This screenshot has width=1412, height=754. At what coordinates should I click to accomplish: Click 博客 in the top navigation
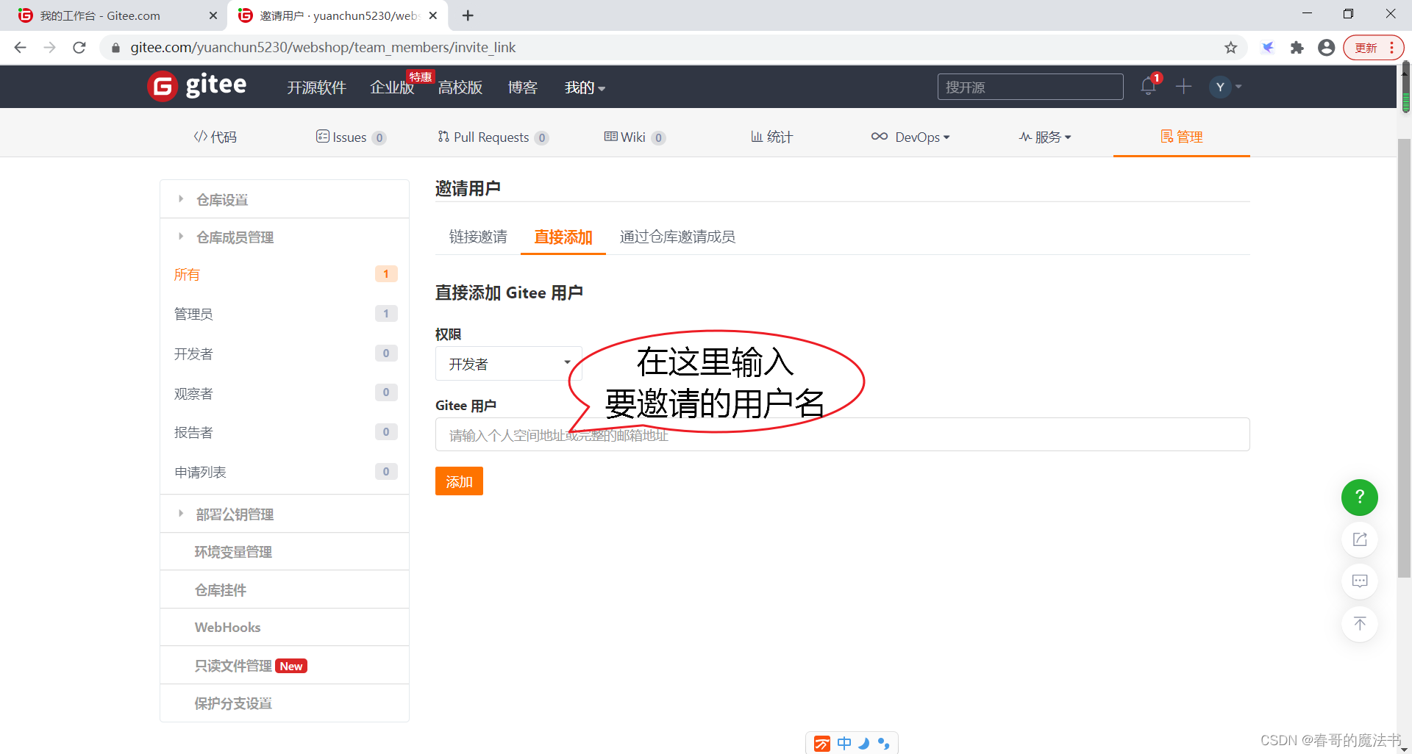[522, 87]
